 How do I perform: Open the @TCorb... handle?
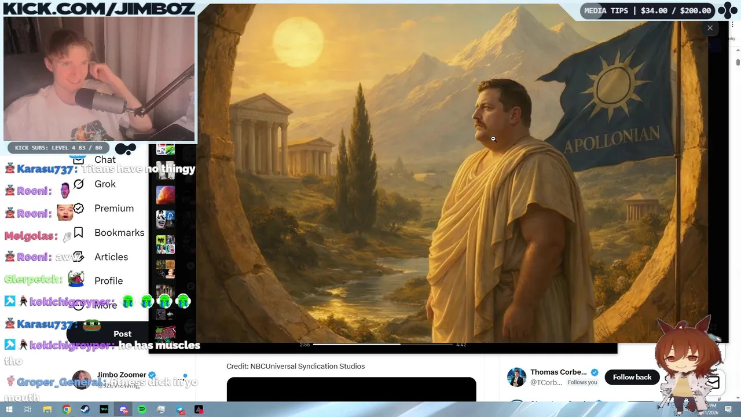point(546,383)
